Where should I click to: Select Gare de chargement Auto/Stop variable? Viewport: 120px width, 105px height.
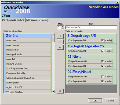(28, 78)
